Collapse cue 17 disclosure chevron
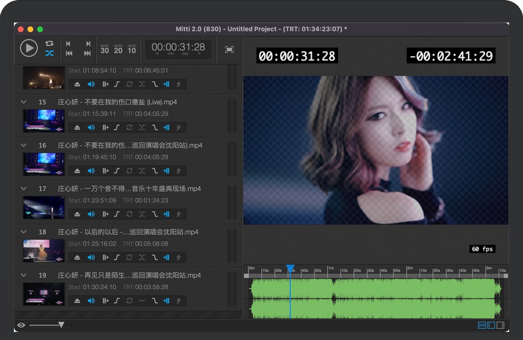This screenshot has height=340, width=523. pos(23,189)
